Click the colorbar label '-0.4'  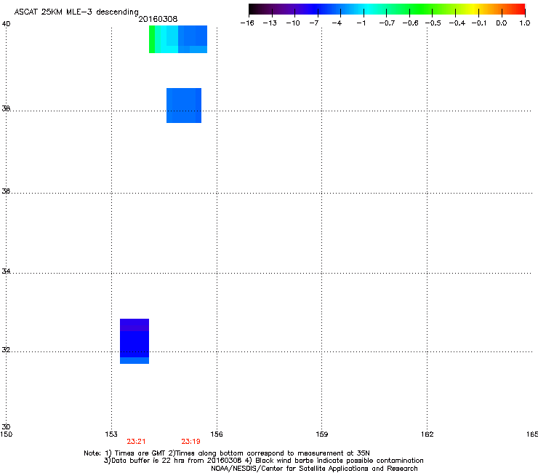457,23
